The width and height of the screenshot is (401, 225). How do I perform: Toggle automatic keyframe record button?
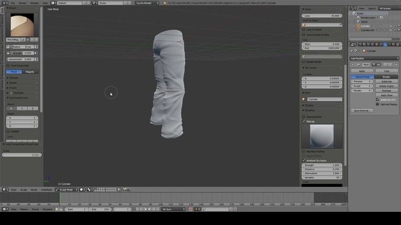coord(190,209)
